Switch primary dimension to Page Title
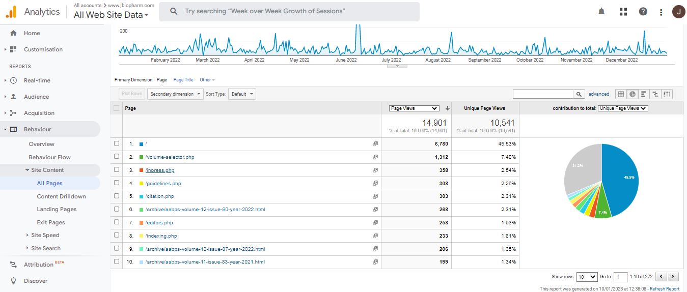687x292 pixels. [x=183, y=80]
